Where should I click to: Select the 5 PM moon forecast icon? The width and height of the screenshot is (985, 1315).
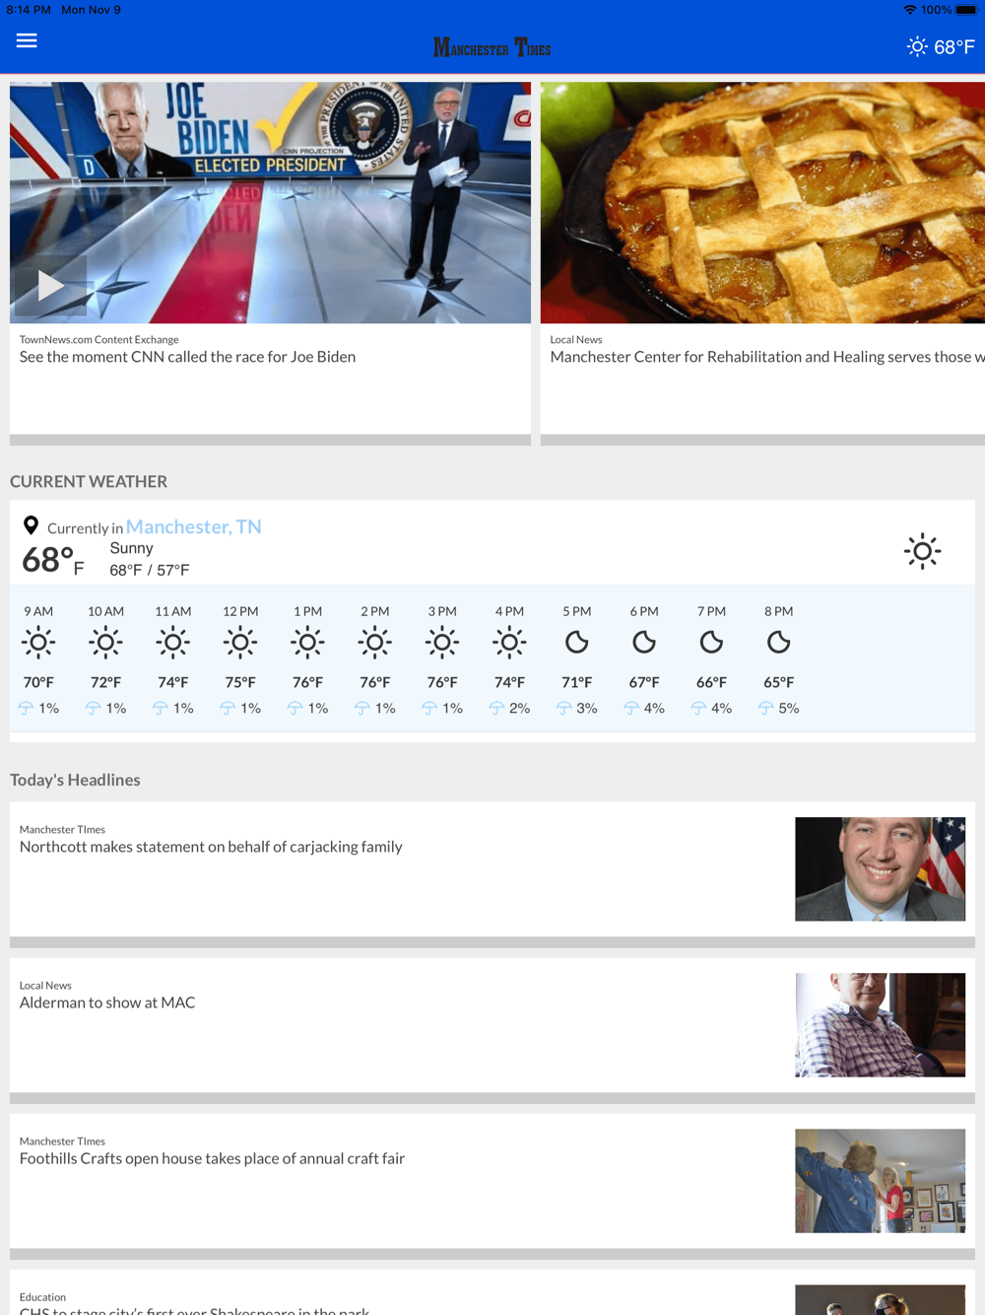(x=576, y=643)
